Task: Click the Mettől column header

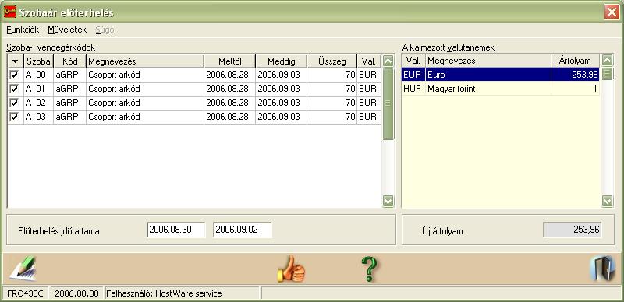Action: [x=229, y=61]
